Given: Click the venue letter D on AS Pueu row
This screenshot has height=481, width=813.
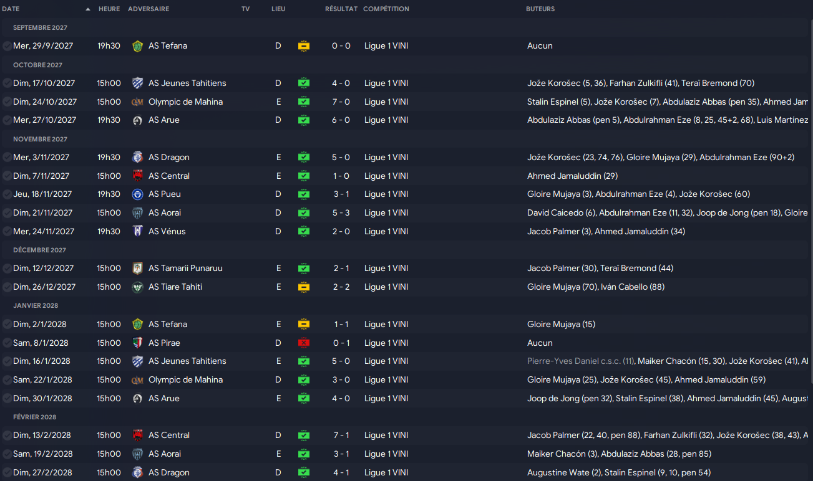Looking at the screenshot, I should (x=278, y=194).
